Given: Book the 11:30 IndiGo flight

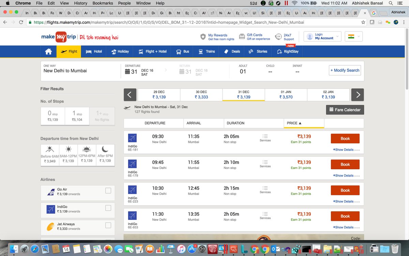Looking at the screenshot, I should 345,216.
